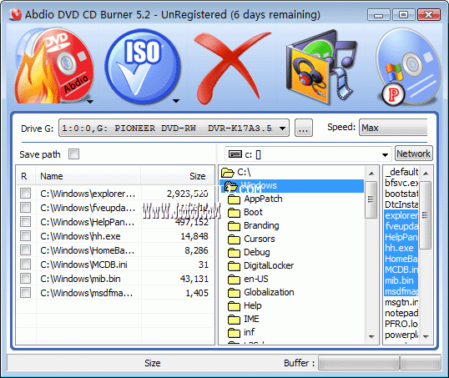Select msgtn.ini file in file list
This screenshot has height=378, width=449.
pos(401,302)
